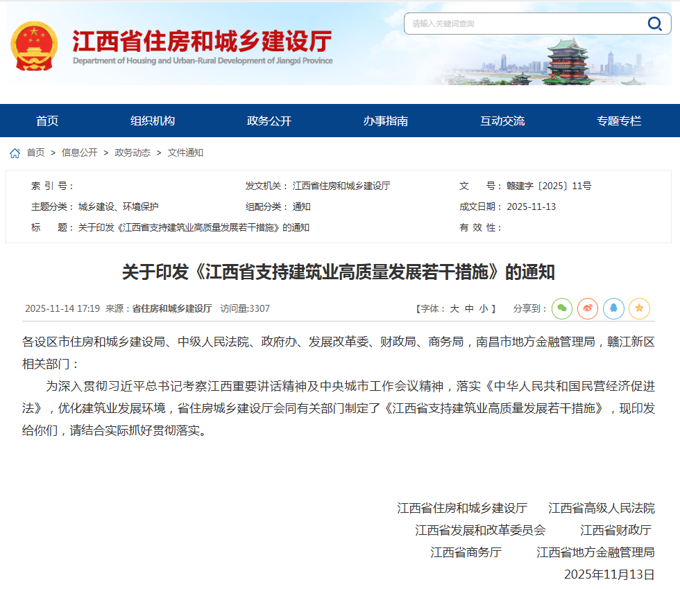Share to Qzone via star icon
The height and width of the screenshot is (589, 680).
639,309
